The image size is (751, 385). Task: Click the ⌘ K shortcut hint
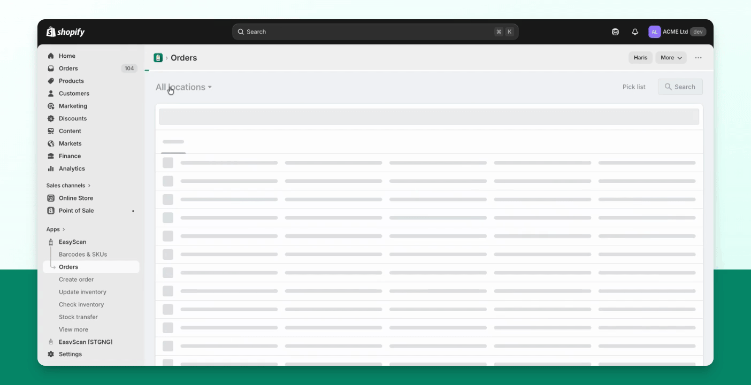coord(504,32)
